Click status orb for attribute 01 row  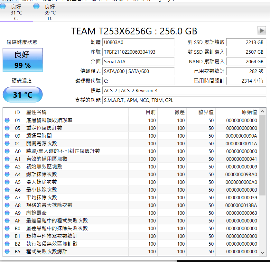7,121
